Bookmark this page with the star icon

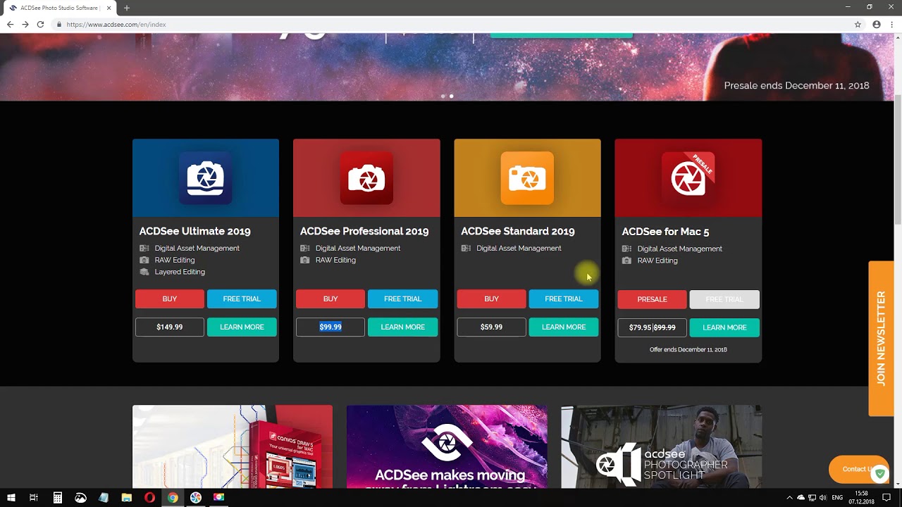click(858, 24)
